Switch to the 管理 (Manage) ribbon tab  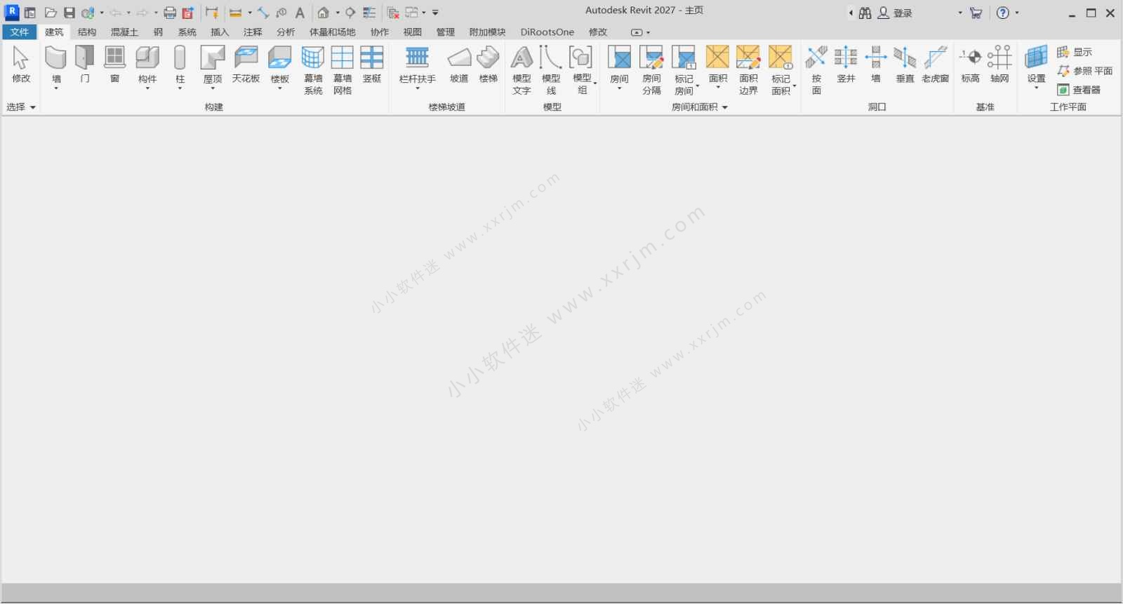point(446,32)
